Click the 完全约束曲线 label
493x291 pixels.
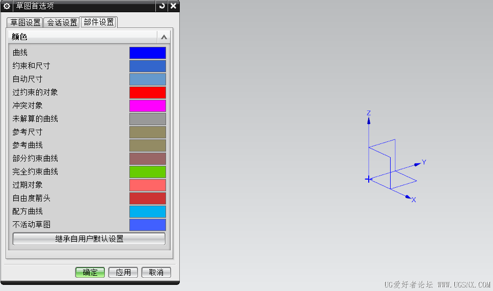(35, 171)
